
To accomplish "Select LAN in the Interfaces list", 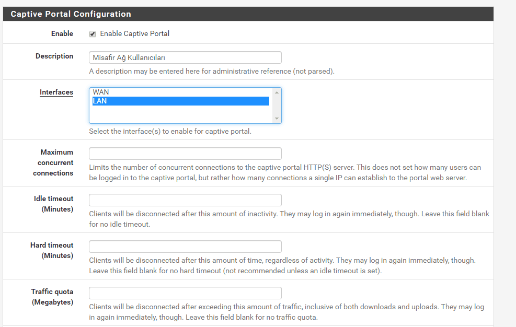I will tap(100, 101).
